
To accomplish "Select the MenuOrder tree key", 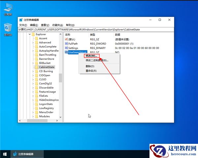I will tap(46, 112).
